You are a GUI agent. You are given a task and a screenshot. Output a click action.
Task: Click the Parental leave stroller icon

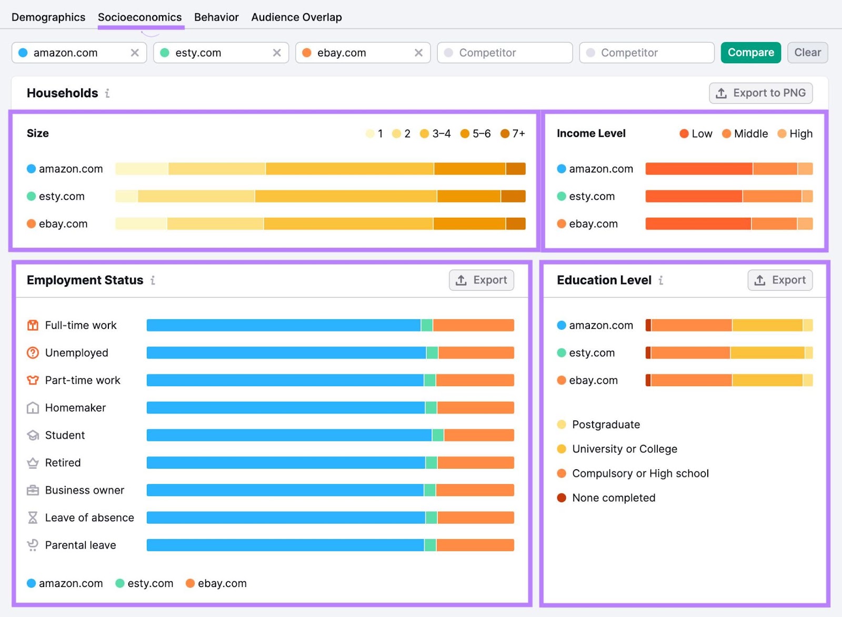[32, 545]
